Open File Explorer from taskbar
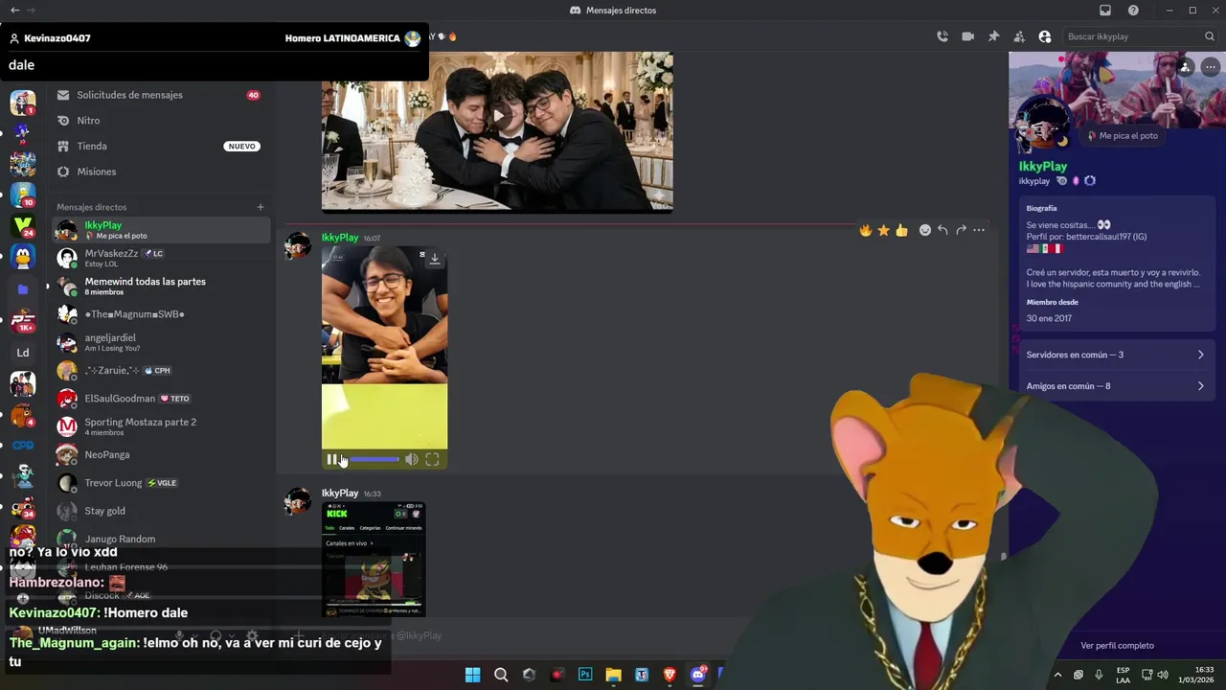The width and height of the screenshot is (1226, 690). [x=613, y=675]
